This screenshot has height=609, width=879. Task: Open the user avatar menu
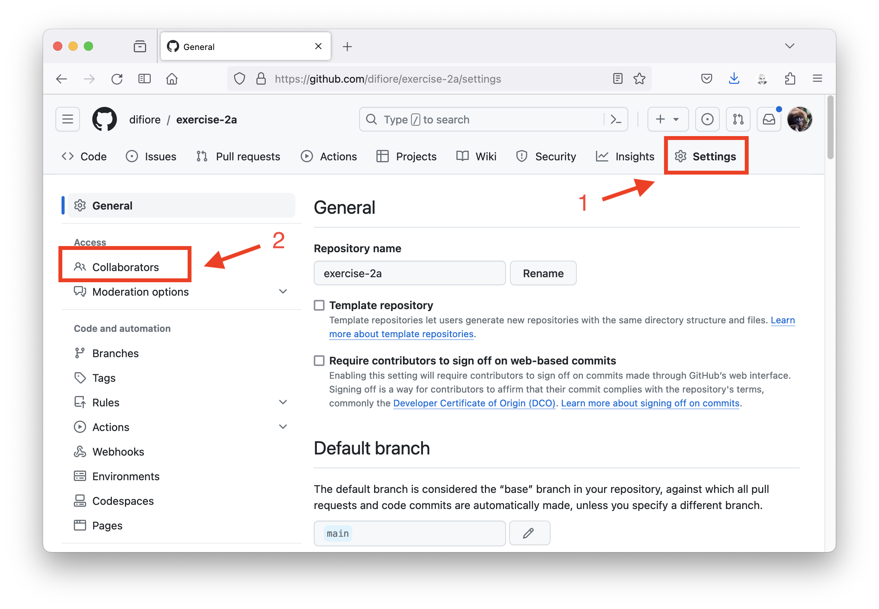tap(799, 119)
